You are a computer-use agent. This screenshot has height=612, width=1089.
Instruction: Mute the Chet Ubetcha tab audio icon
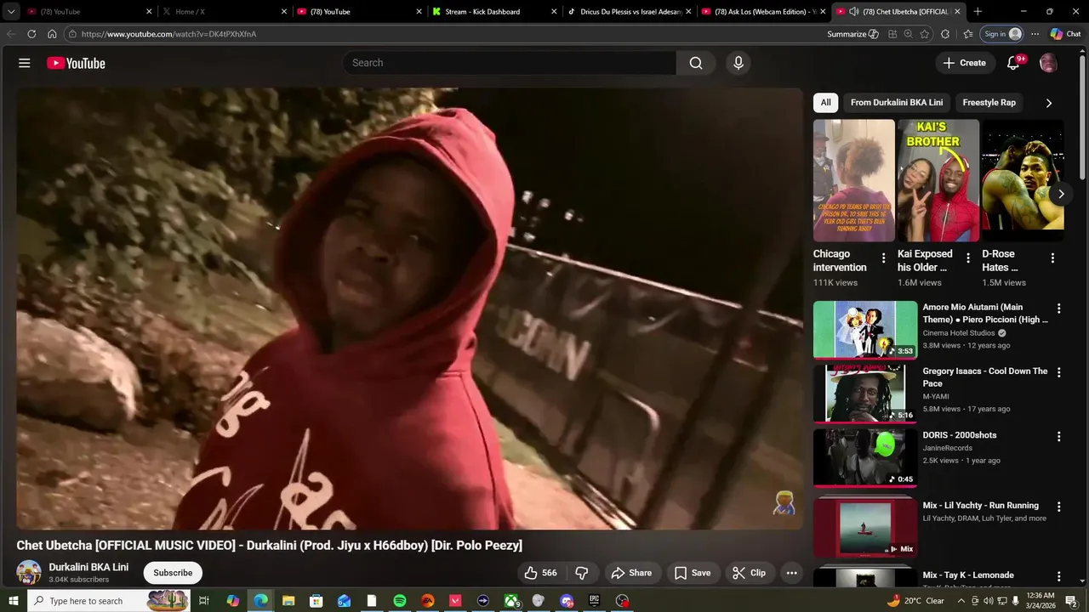853,12
